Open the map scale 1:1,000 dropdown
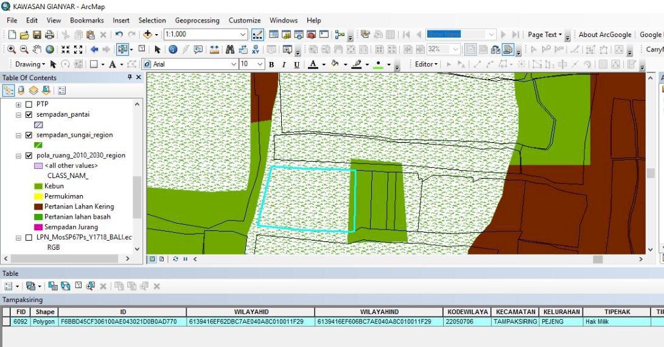 coord(243,35)
